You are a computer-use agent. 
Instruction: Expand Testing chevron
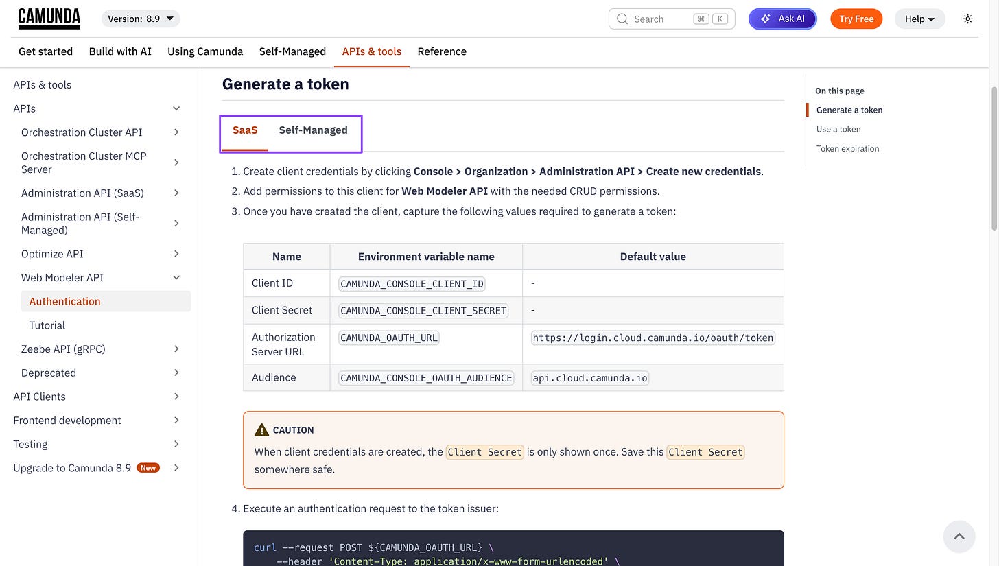tap(176, 444)
